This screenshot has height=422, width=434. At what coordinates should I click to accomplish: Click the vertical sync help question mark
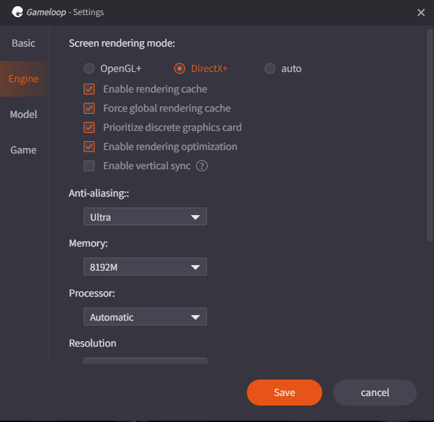click(x=202, y=166)
